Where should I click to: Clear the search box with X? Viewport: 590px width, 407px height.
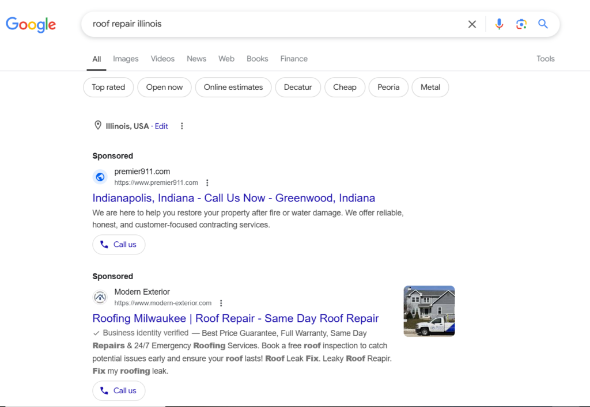[472, 24]
